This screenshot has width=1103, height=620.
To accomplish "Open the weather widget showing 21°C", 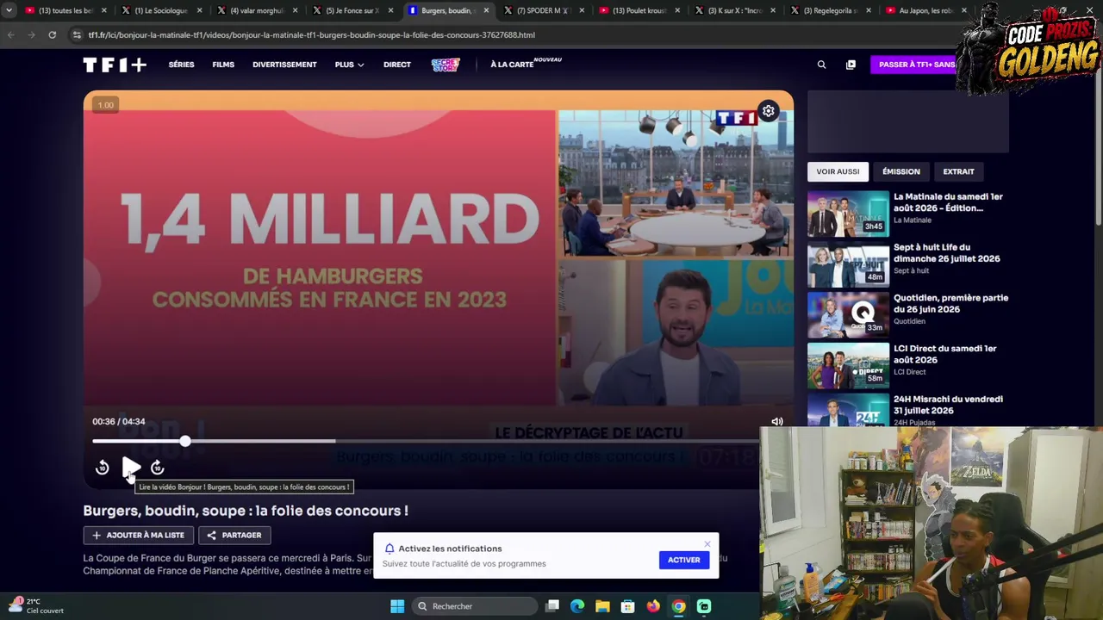I will click(x=34, y=605).
